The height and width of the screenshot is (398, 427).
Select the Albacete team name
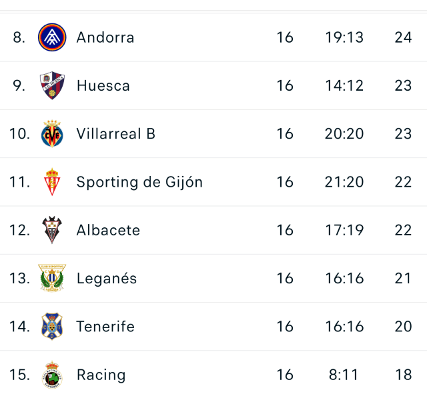(108, 230)
